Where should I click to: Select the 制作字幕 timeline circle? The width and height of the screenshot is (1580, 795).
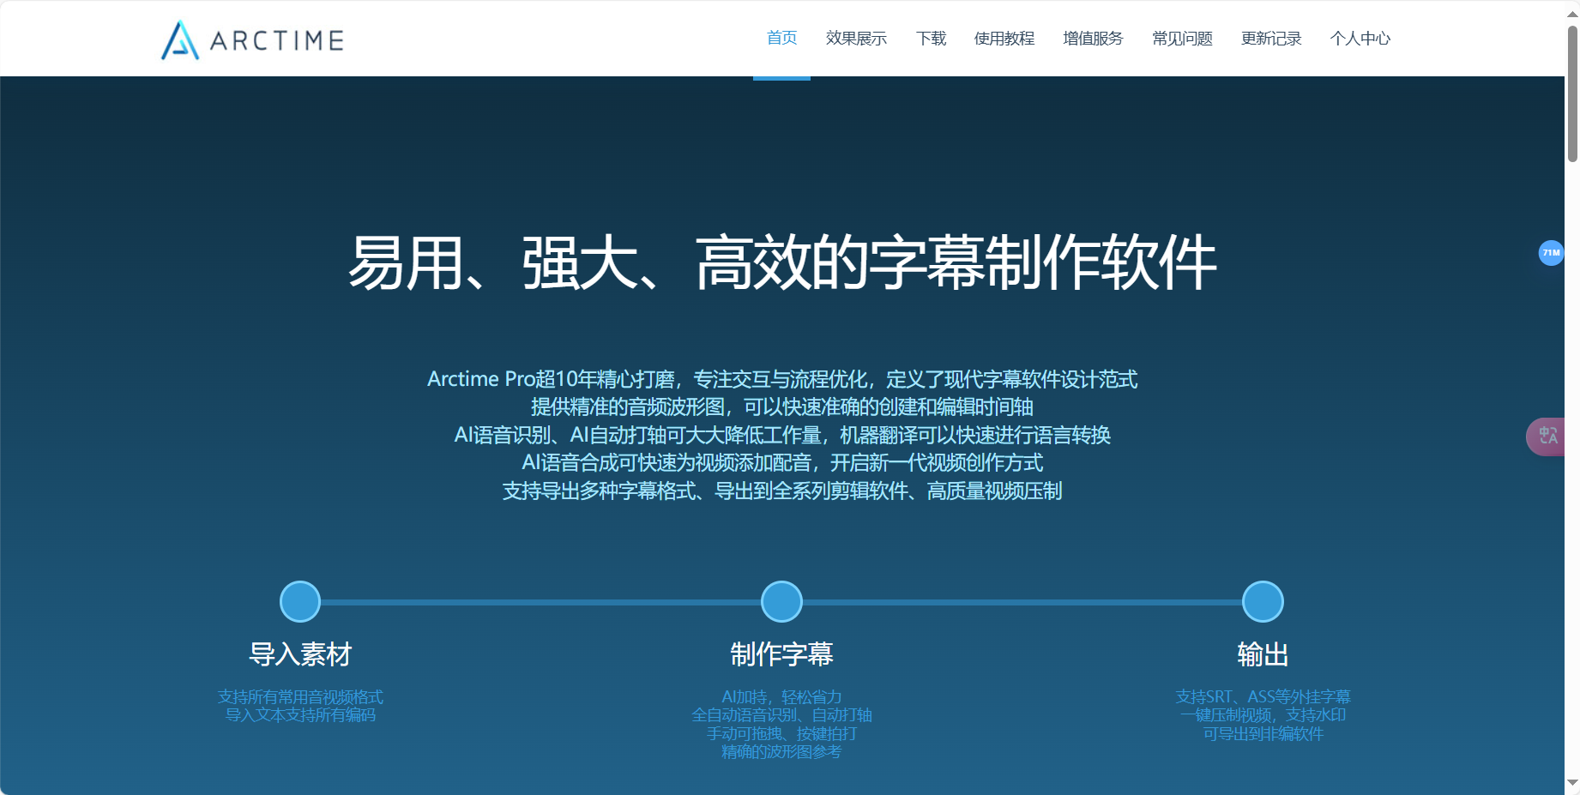781,601
